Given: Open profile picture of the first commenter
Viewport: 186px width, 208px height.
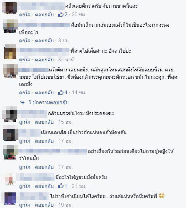Looking at the screenshot, I should tap(9, 8).
